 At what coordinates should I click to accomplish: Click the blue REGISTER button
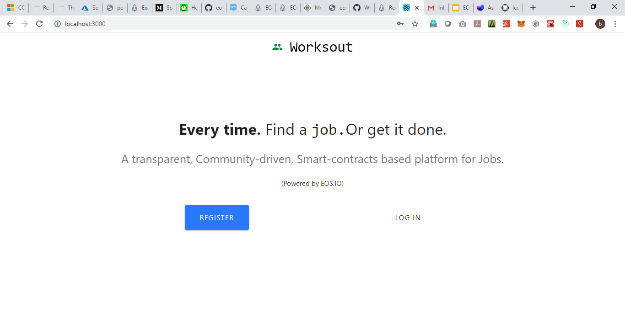(217, 217)
